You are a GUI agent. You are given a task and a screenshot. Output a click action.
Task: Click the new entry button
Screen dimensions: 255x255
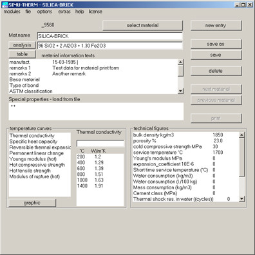tap(216, 25)
